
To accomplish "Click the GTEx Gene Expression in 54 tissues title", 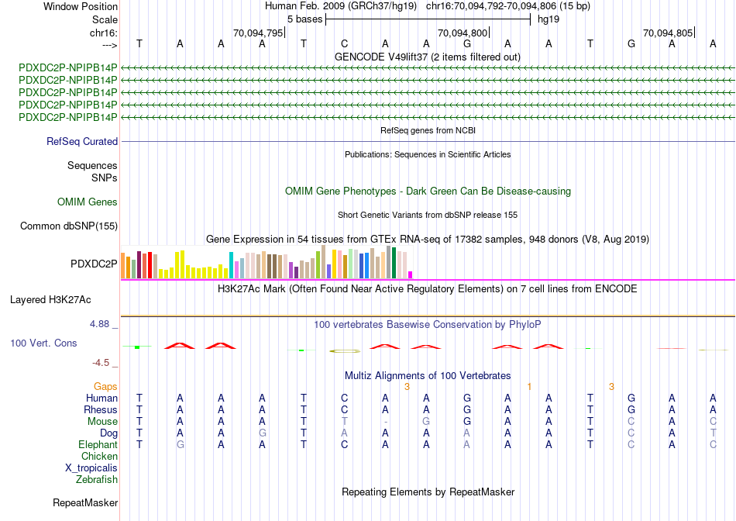I will pos(428,239).
